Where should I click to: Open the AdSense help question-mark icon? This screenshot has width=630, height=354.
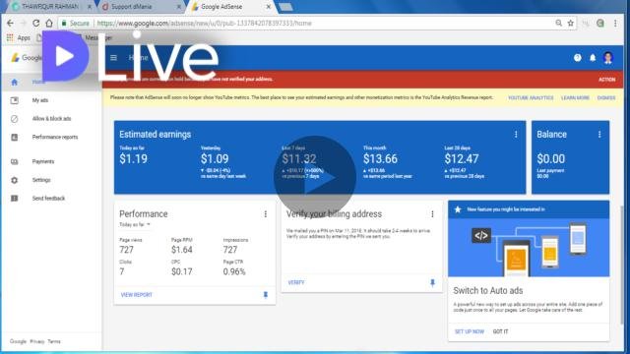[578, 58]
